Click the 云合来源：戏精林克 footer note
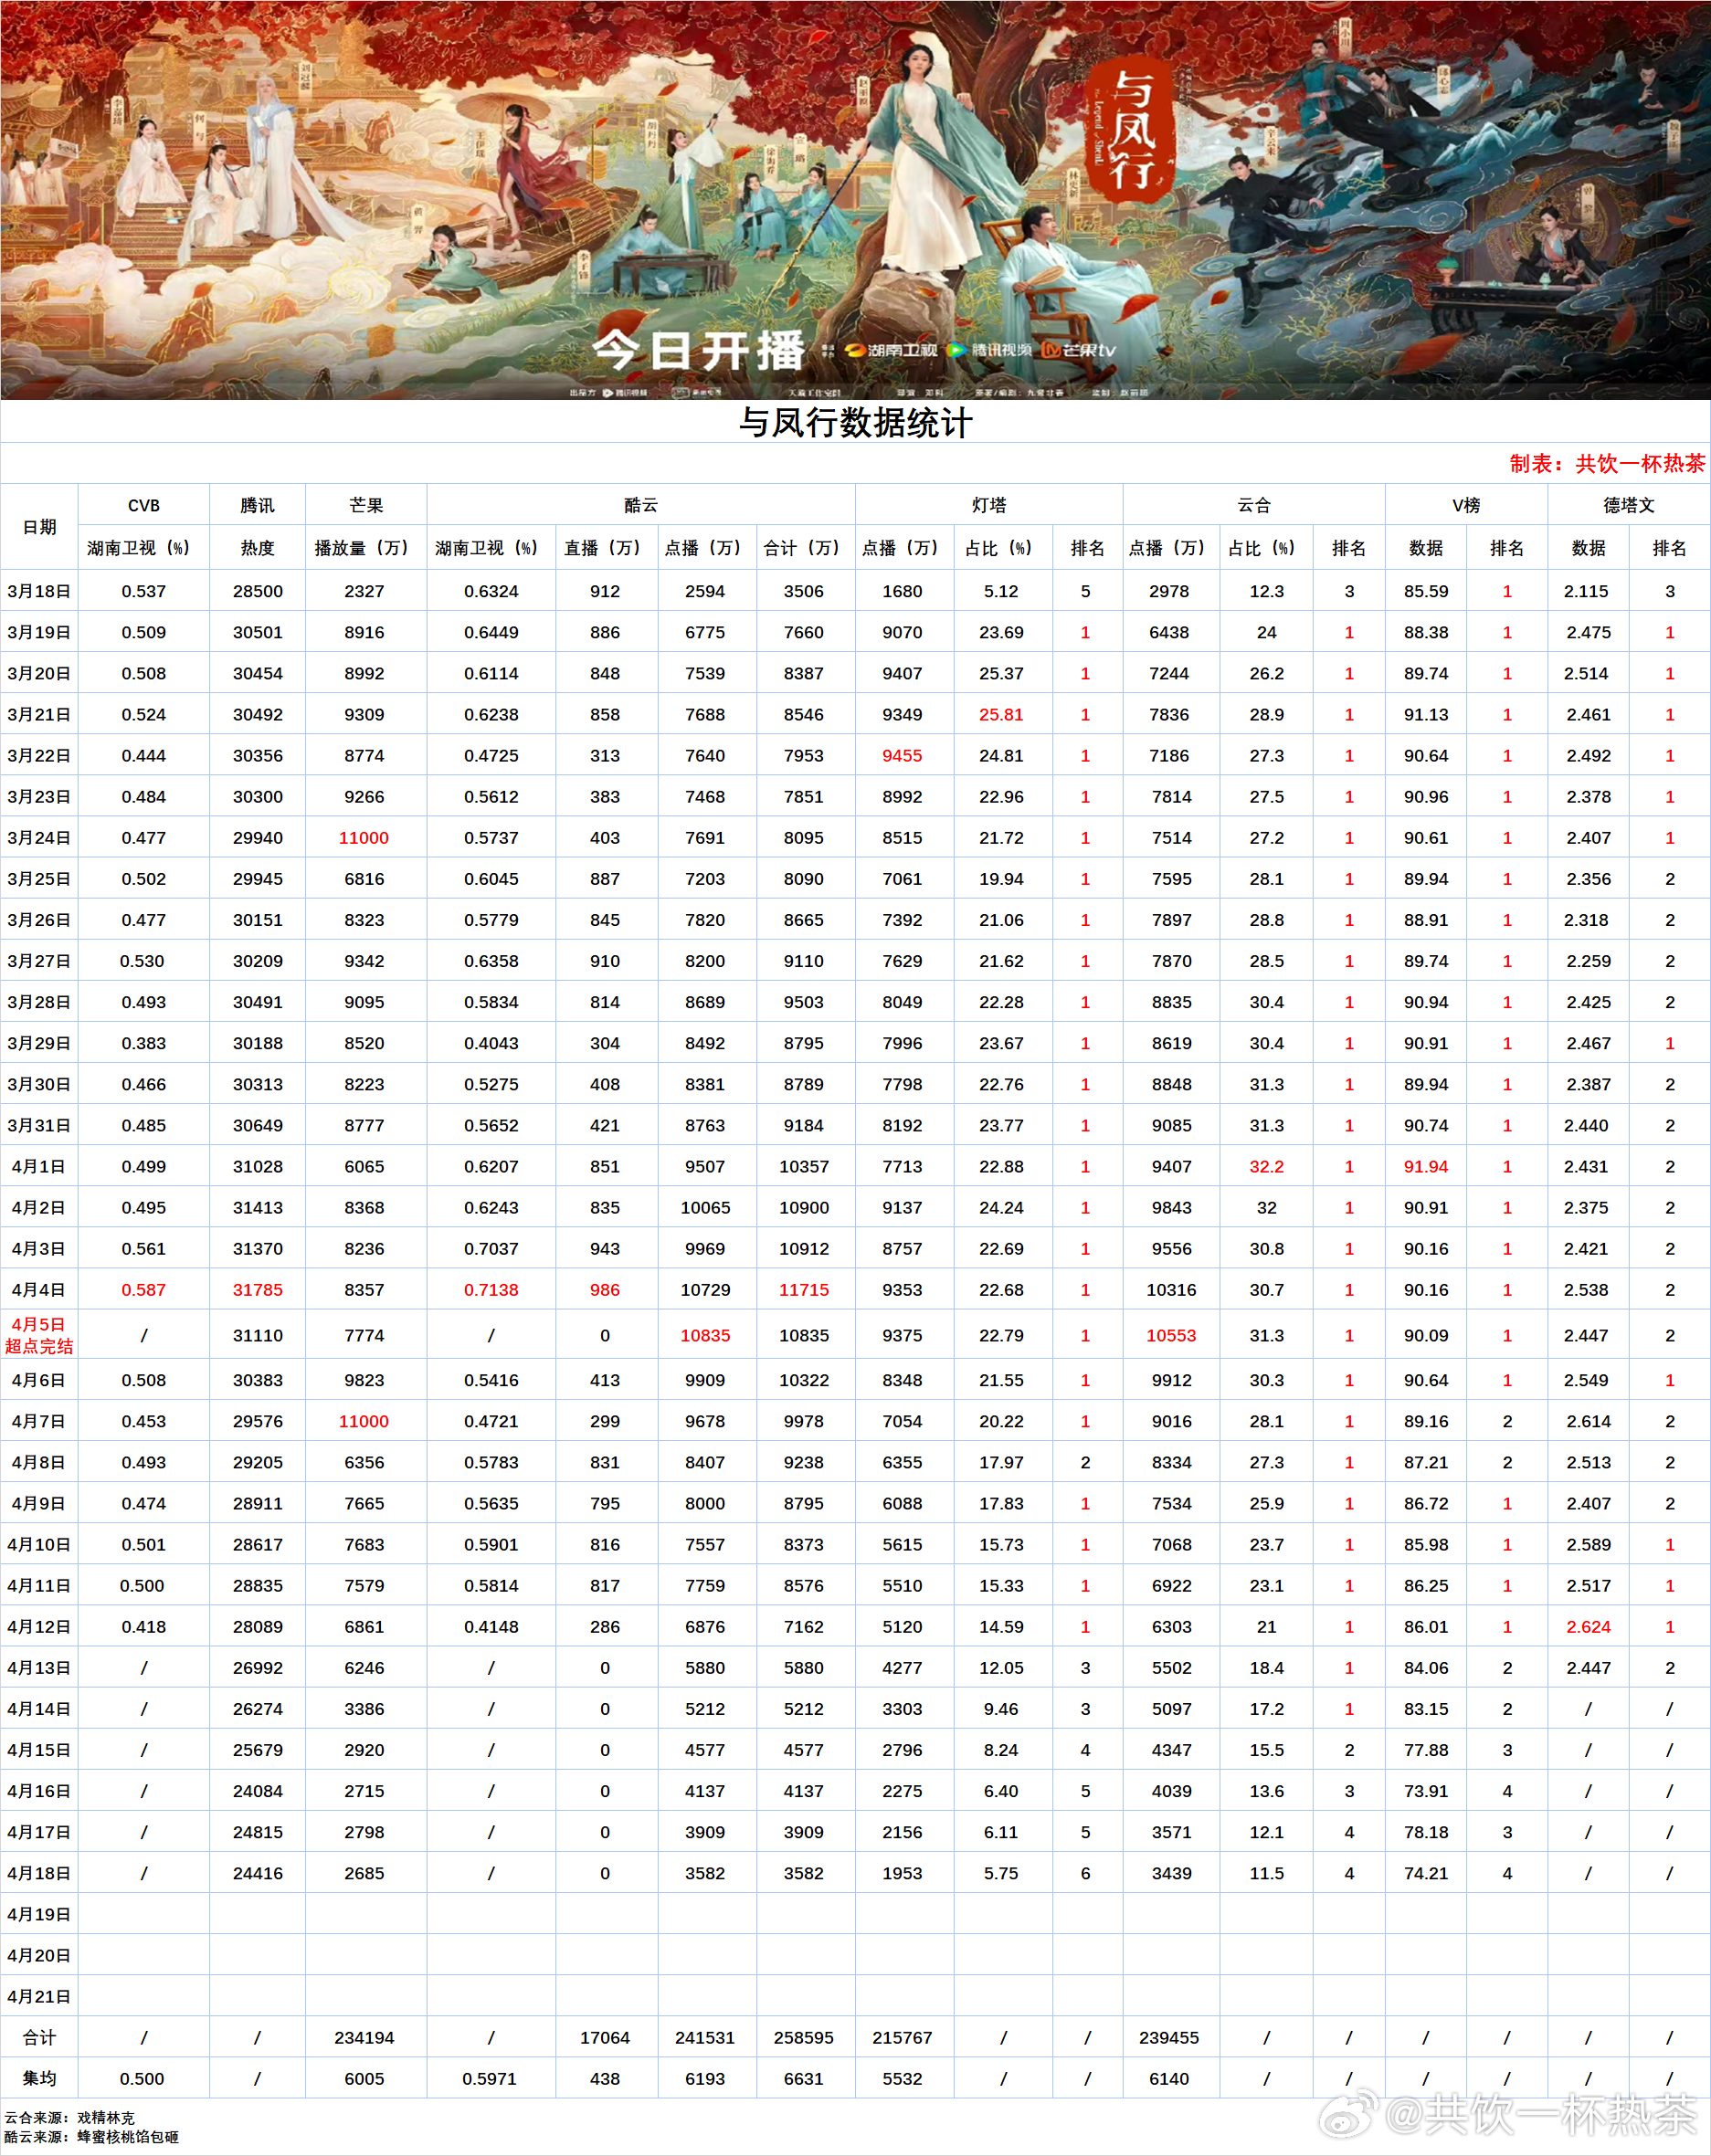The height and width of the screenshot is (2156, 1711). click(70, 2117)
